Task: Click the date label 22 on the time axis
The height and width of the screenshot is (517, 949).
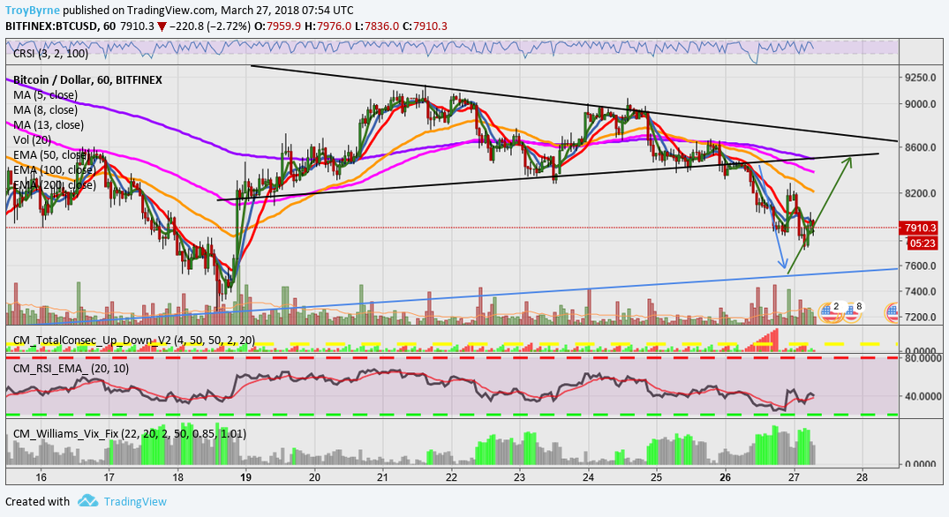Action: tap(451, 476)
